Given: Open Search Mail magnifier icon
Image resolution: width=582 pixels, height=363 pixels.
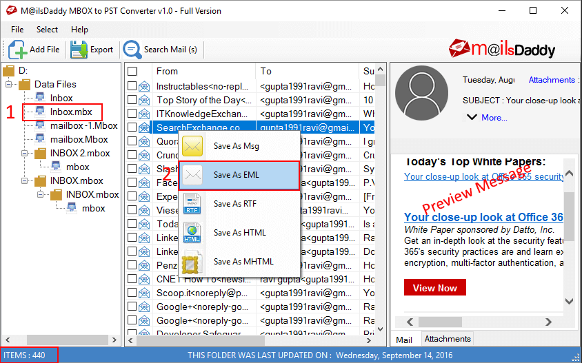Looking at the screenshot, I should pos(132,50).
